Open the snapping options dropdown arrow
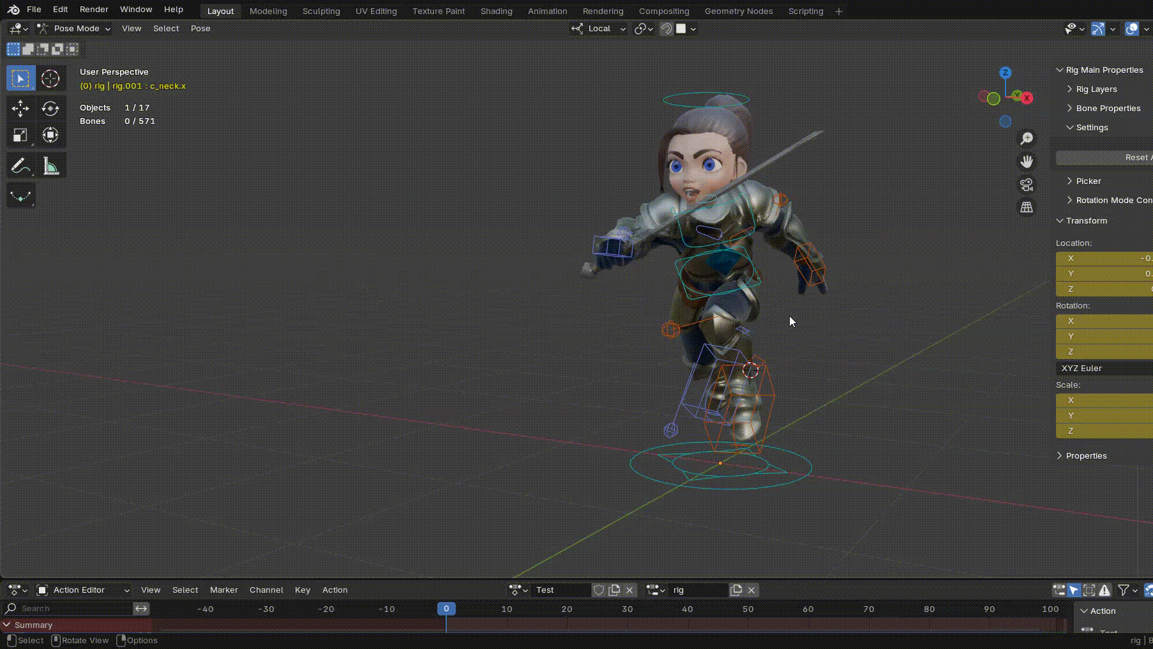The height and width of the screenshot is (649, 1153). (x=693, y=29)
